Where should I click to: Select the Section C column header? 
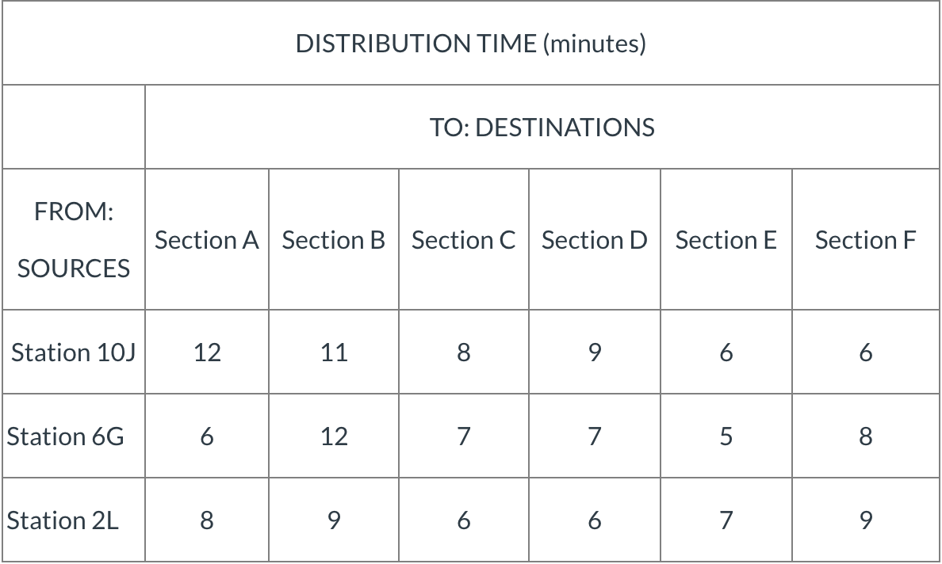pyautogui.click(x=463, y=239)
